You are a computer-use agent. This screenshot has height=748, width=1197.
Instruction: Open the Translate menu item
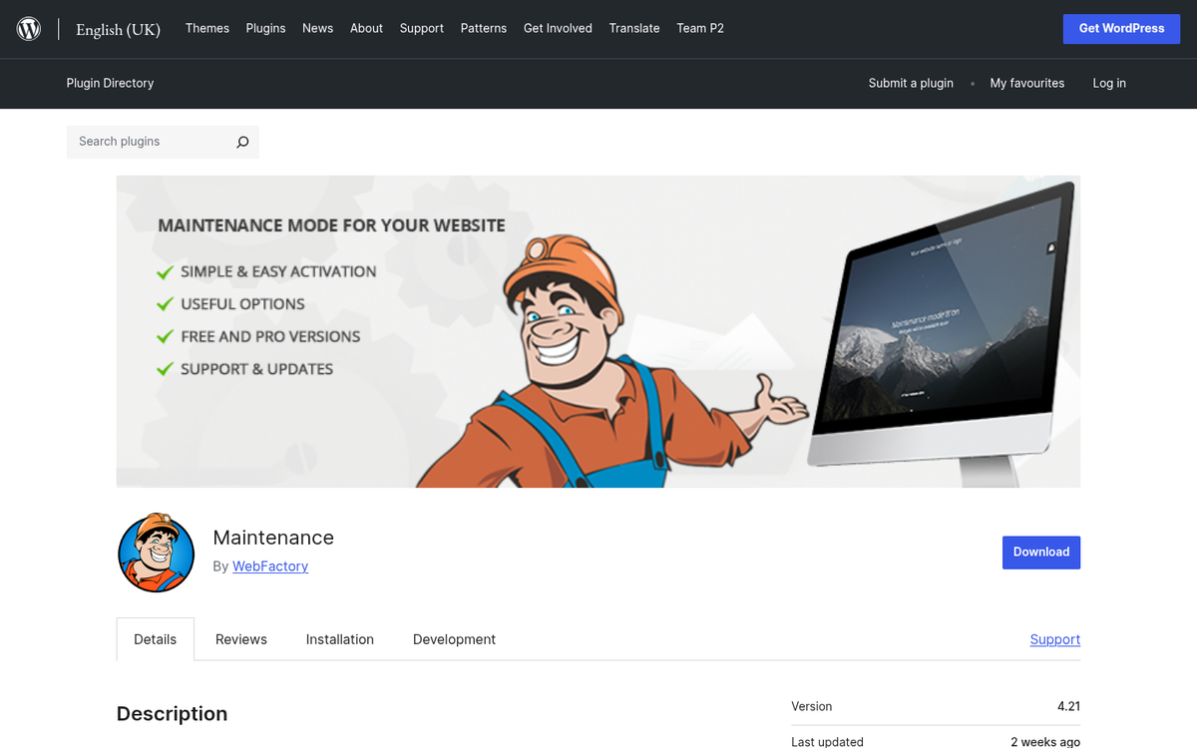click(634, 28)
